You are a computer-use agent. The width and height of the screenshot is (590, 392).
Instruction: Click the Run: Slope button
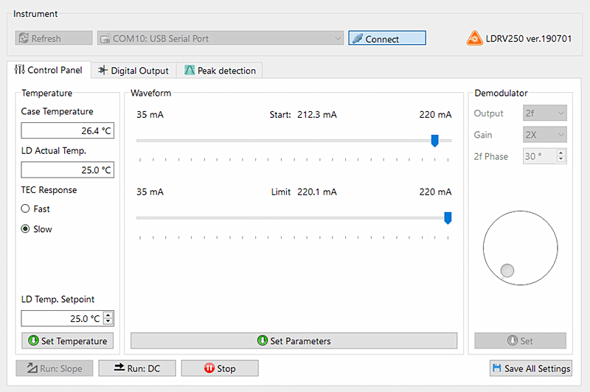pyautogui.click(x=55, y=368)
